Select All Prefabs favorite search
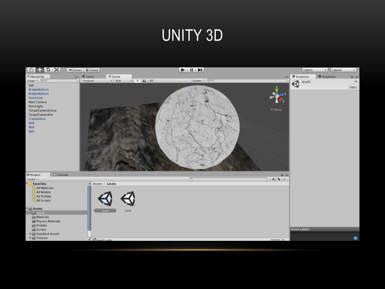The width and height of the screenshot is (385, 289). (x=42, y=196)
